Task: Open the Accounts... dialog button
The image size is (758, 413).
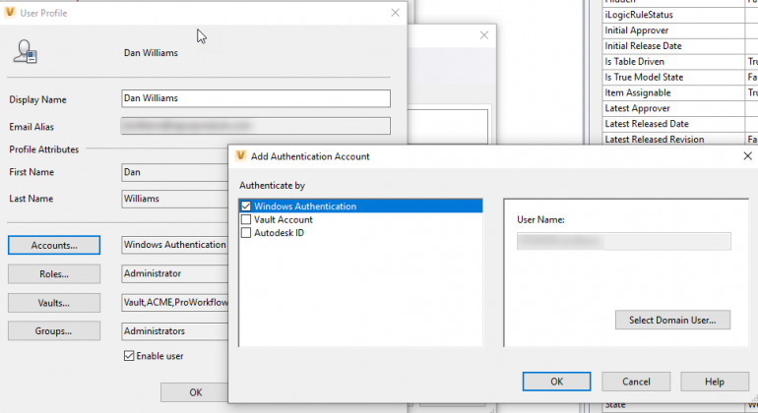Action: (54, 245)
